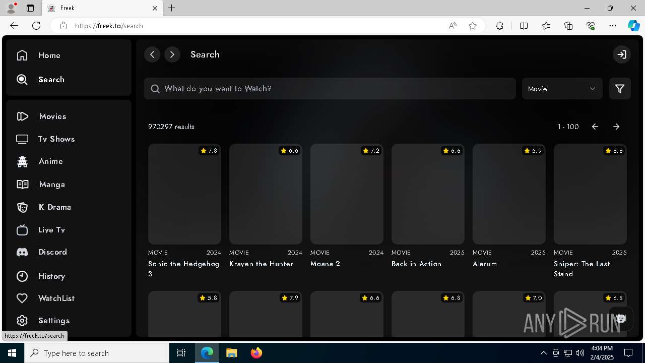Expand the Movie type dropdown
645x363 pixels.
[562, 89]
